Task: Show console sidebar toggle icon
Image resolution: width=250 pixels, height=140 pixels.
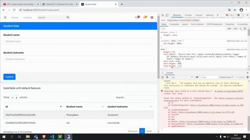Action: [162, 77]
